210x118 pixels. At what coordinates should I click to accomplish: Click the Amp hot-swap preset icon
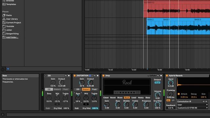click(158, 76)
